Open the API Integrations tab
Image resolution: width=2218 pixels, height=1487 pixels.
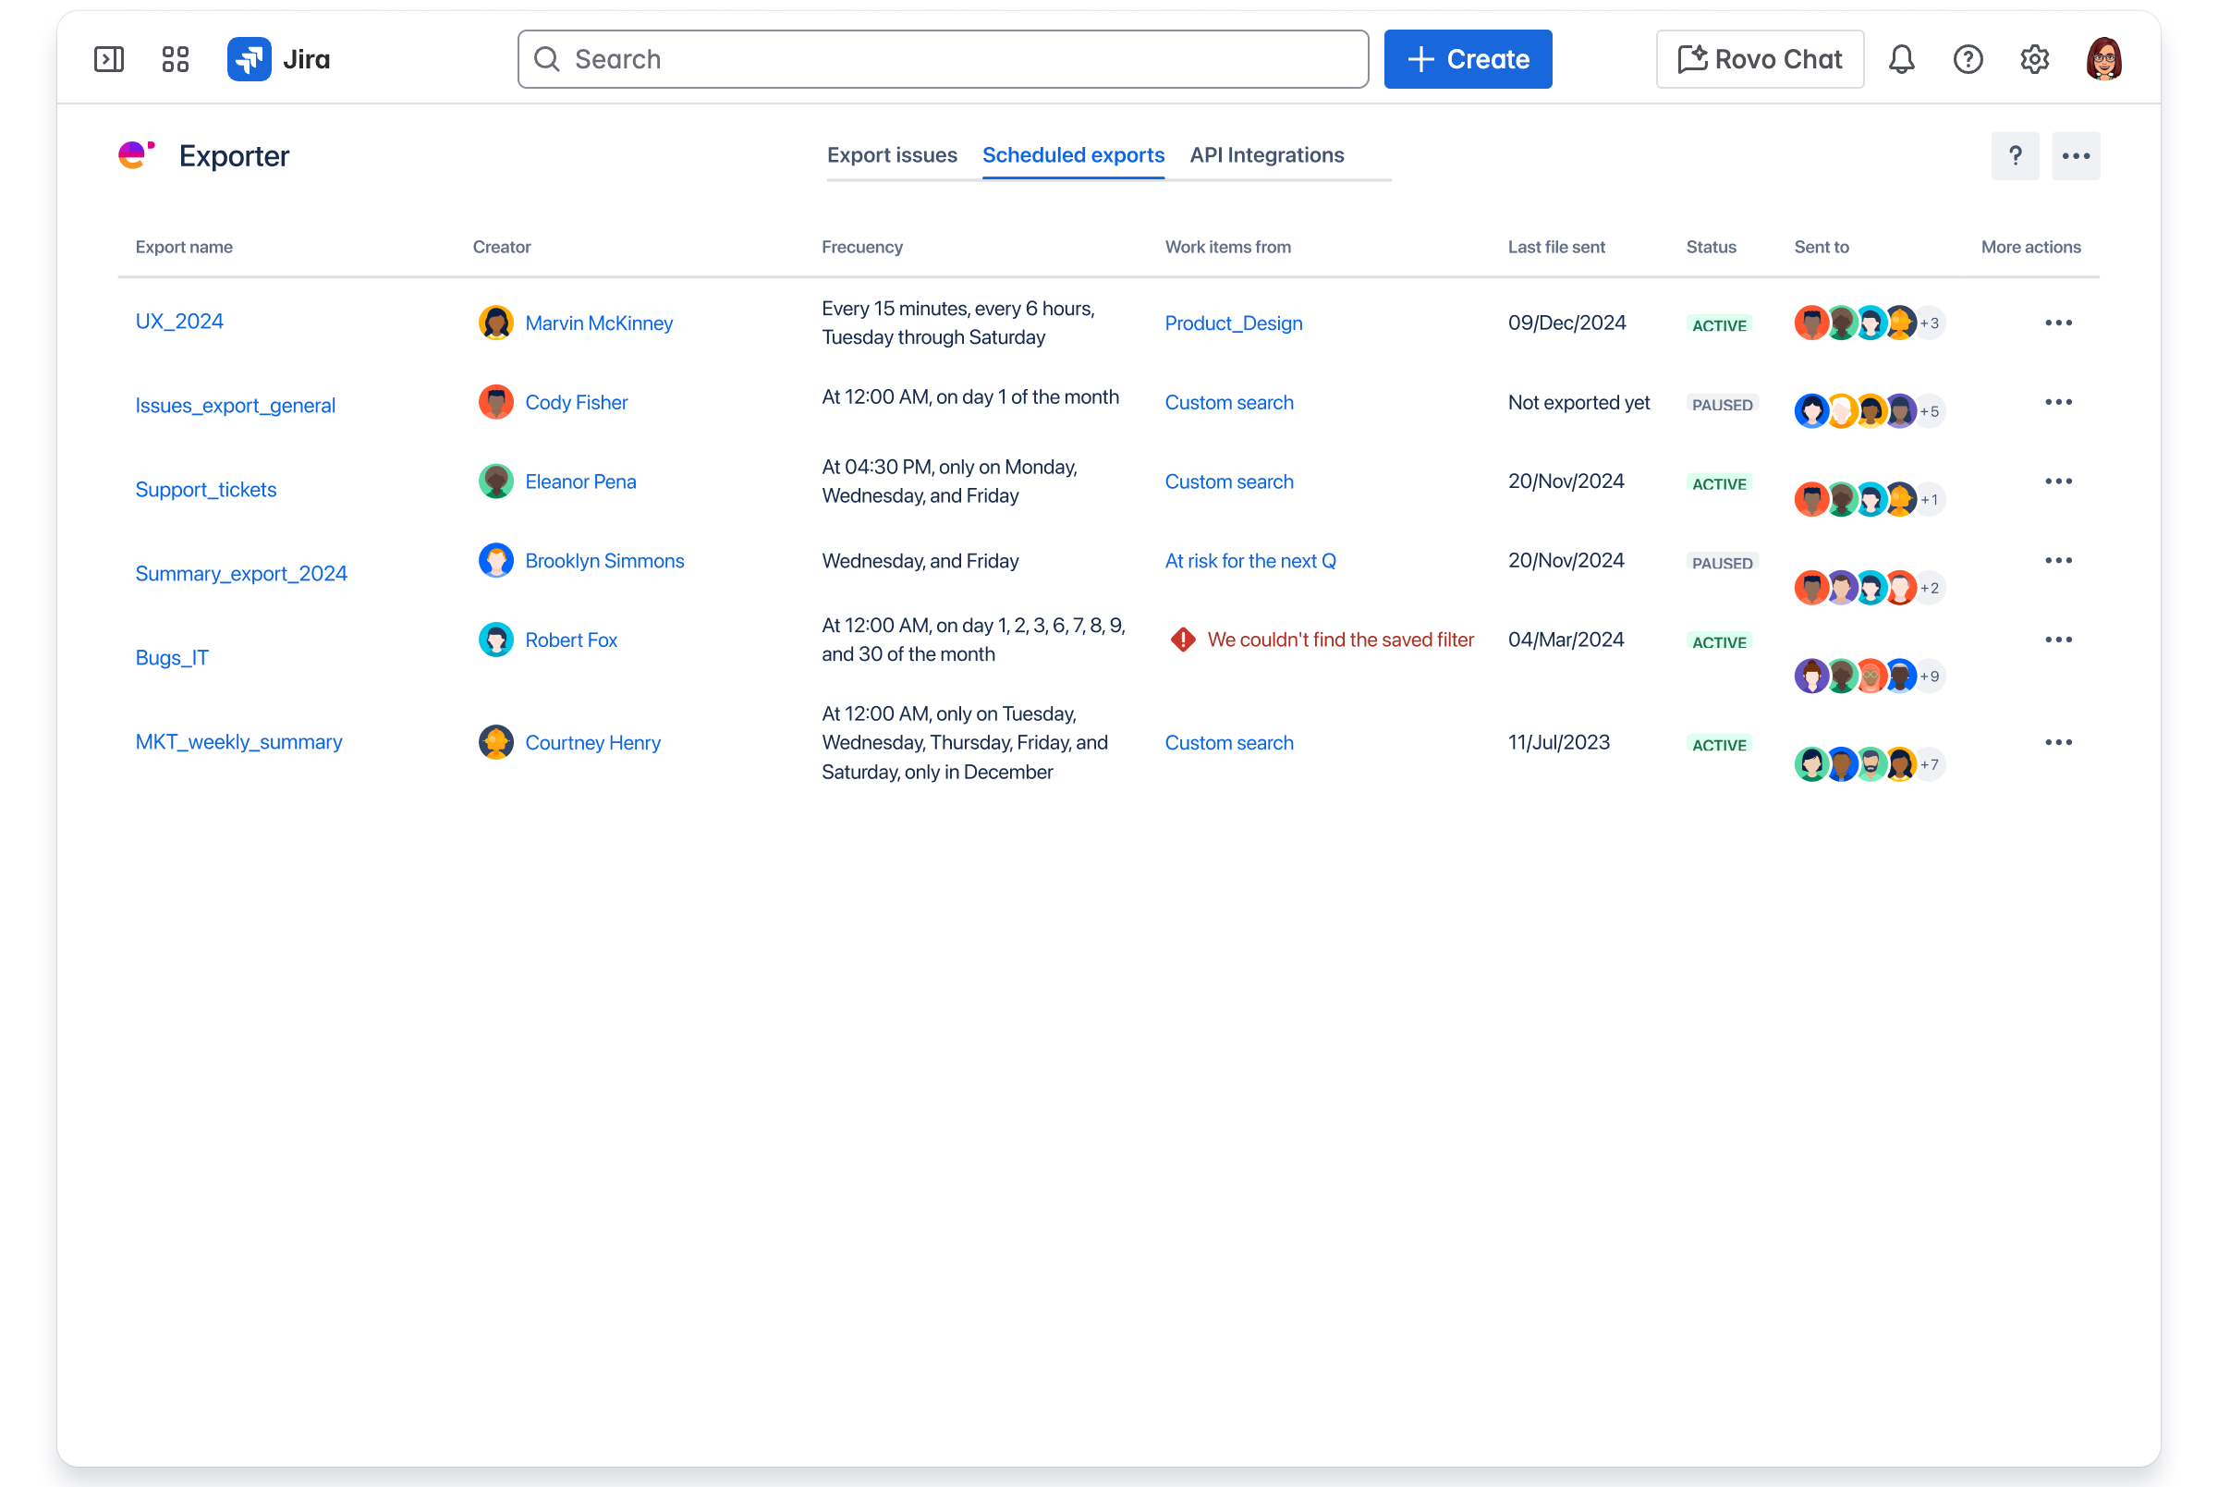(1267, 154)
